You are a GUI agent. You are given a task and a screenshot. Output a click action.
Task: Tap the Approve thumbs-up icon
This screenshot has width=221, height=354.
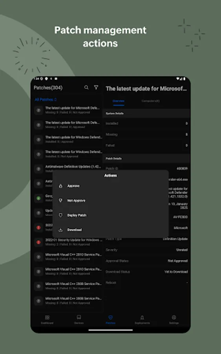[x=60, y=186]
